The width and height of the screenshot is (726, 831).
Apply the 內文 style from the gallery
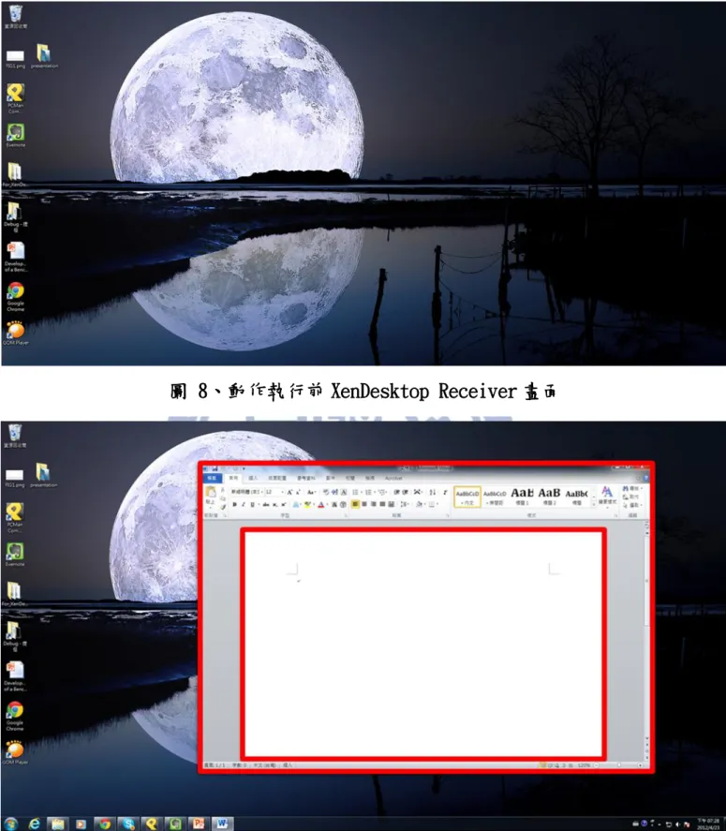click(467, 497)
